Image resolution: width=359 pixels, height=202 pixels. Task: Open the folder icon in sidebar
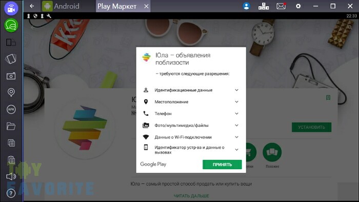point(11,126)
